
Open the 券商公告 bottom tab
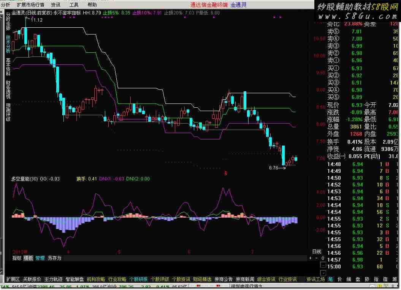223,279
